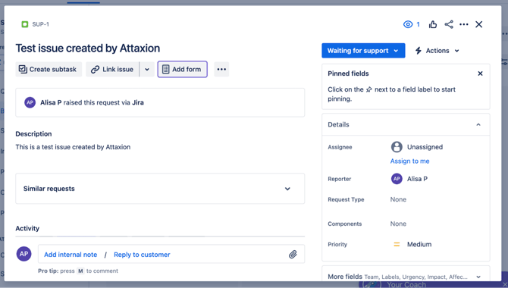
Task: Open the ellipsis menu next to Add form
Action: (221, 69)
